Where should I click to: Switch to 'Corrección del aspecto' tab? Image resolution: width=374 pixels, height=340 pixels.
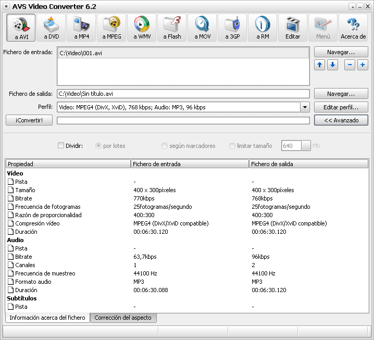pyautogui.click(x=123, y=318)
